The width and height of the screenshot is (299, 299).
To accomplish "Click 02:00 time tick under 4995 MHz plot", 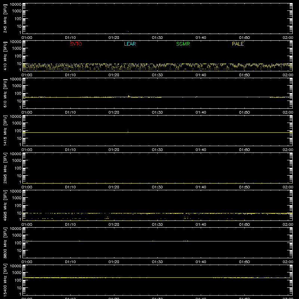I will (288, 225).
